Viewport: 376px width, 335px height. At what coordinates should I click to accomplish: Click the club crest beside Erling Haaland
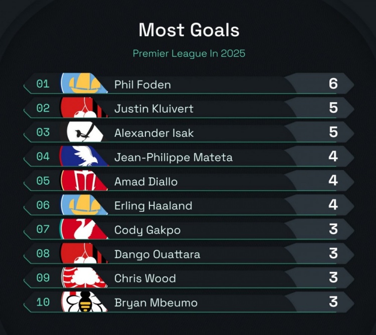click(x=82, y=205)
